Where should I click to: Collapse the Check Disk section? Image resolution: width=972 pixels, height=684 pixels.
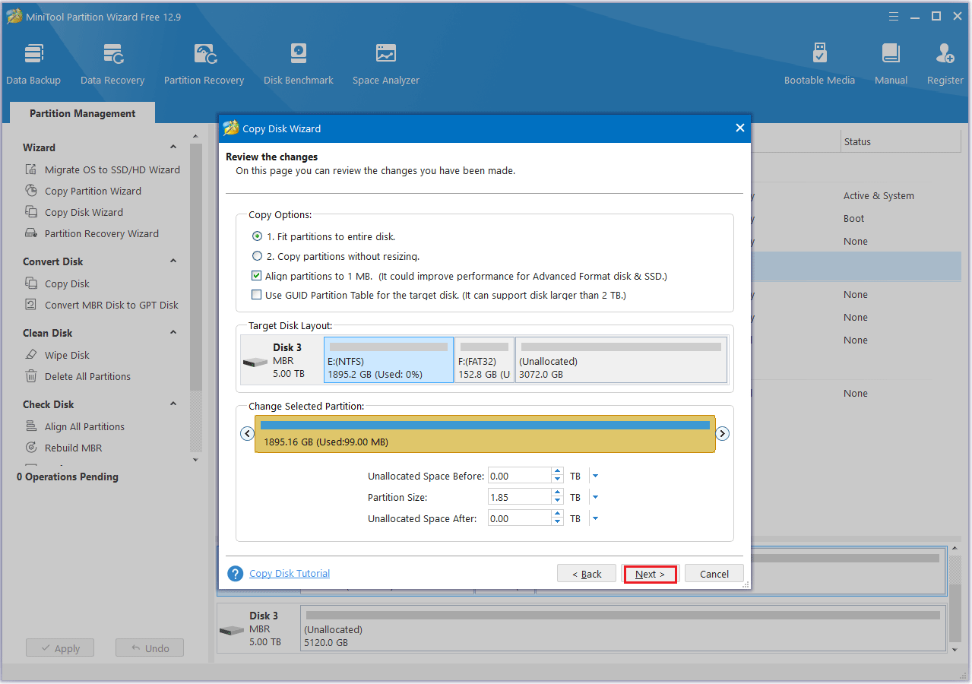(x=173, y=404)
